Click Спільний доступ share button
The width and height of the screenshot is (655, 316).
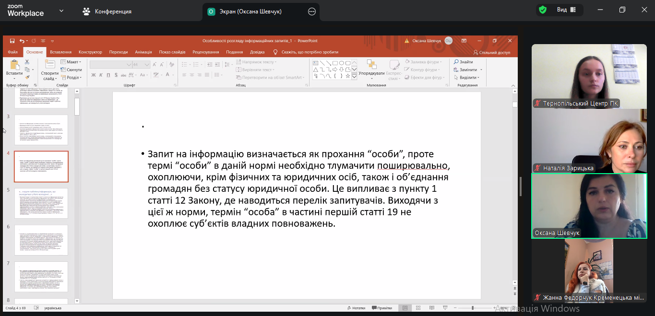tap(492, 52)
